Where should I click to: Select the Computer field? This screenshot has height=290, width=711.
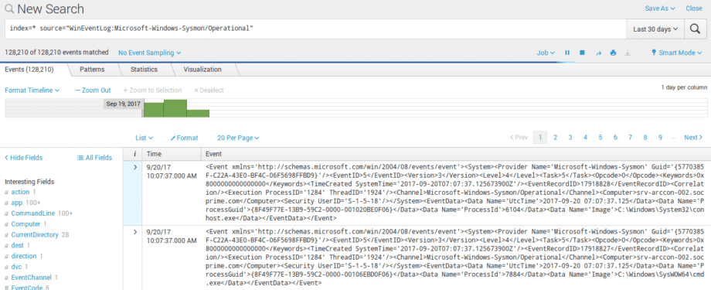(x=26, y=224)
